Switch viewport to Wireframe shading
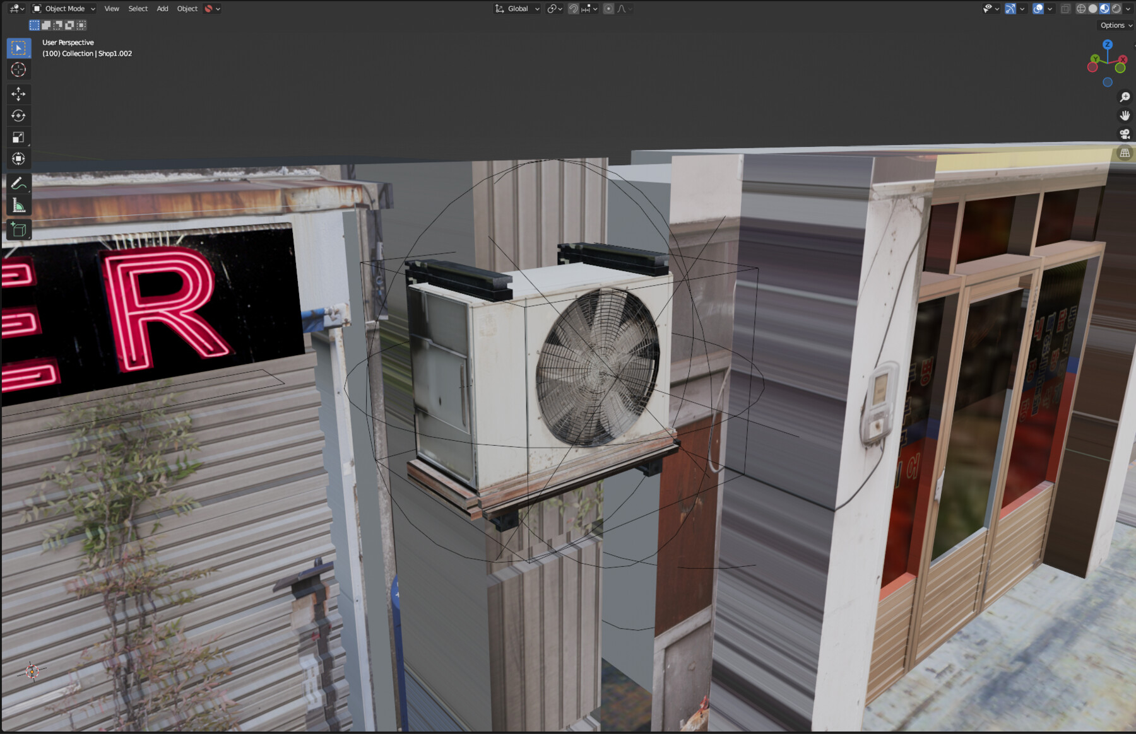This screenshot has width=1136, height=734. [1081, 8]
